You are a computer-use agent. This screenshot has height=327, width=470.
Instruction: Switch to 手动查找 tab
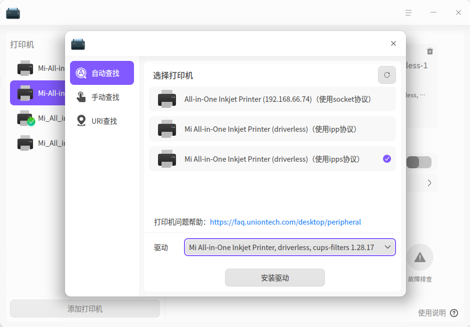(102, 97)
